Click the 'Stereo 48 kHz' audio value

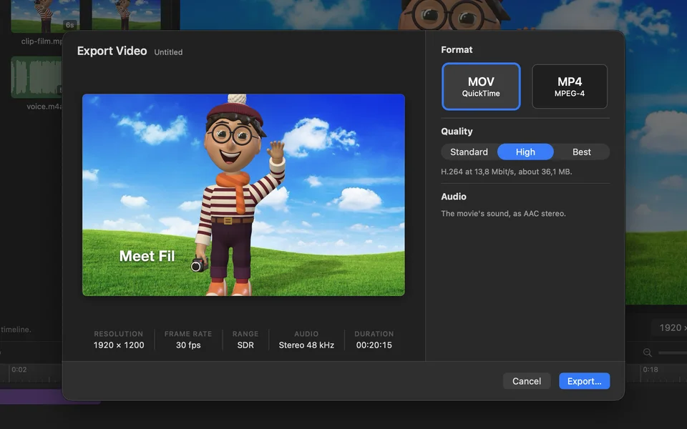tap(306, 345)
